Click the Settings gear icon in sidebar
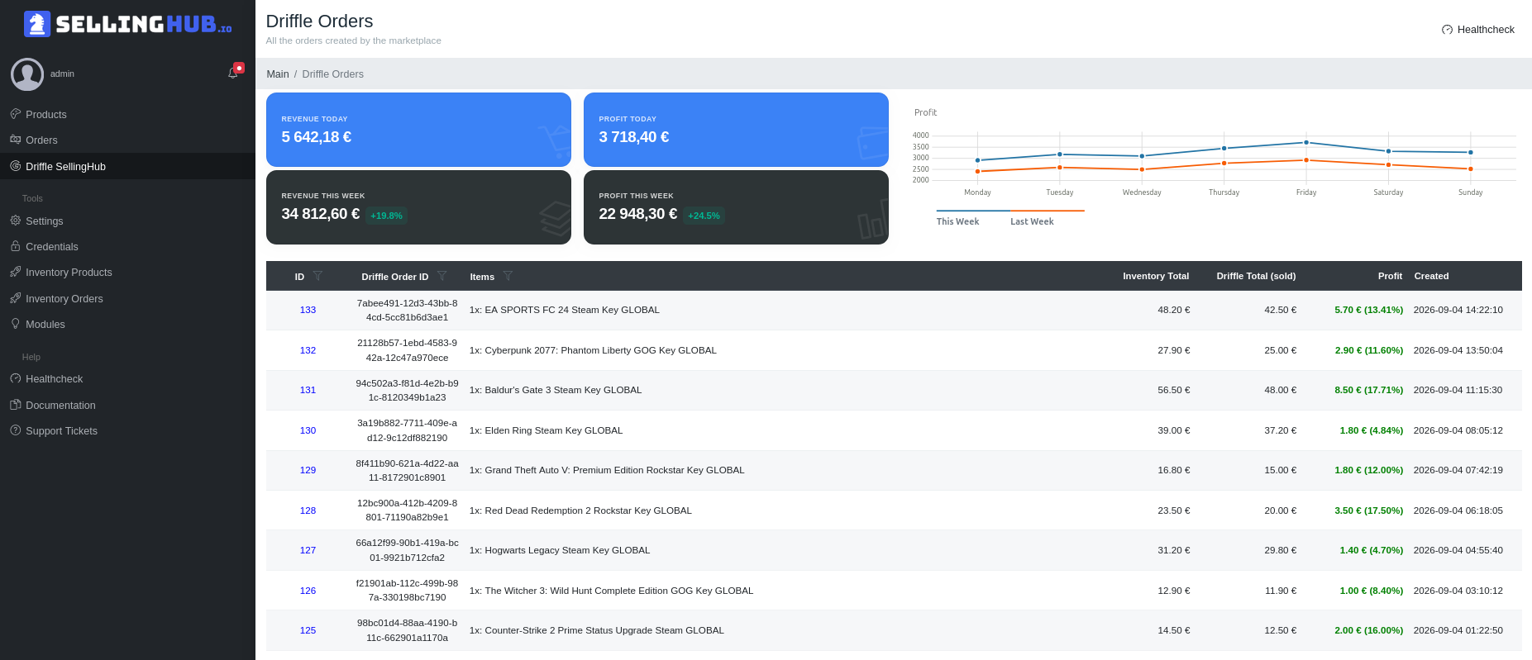 tap(15, 221)
